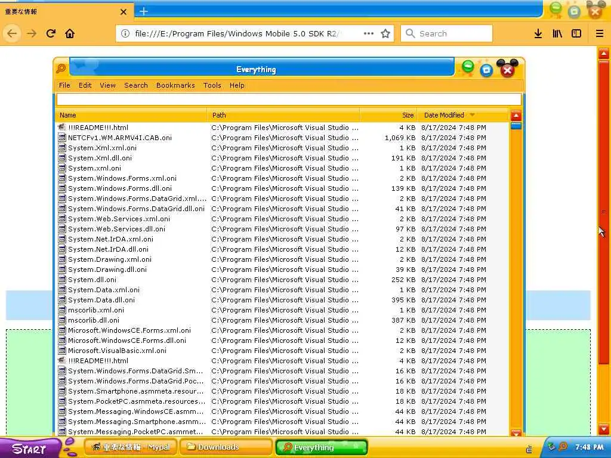
Task: Select System.PocketPC.asmmeta.resources row
Action: (282, 401)
